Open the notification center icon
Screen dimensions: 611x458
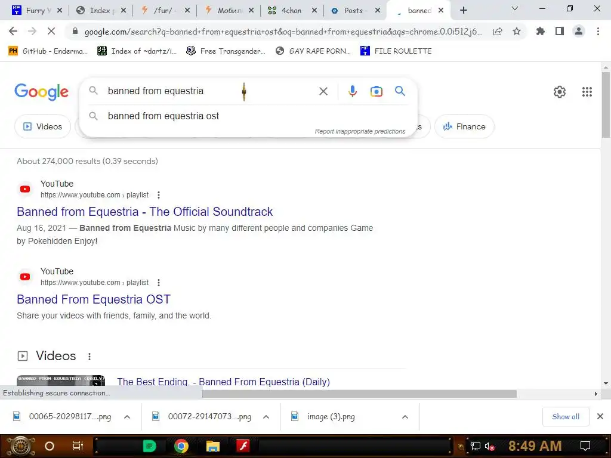pyautogui.click(x=585, y=446)
